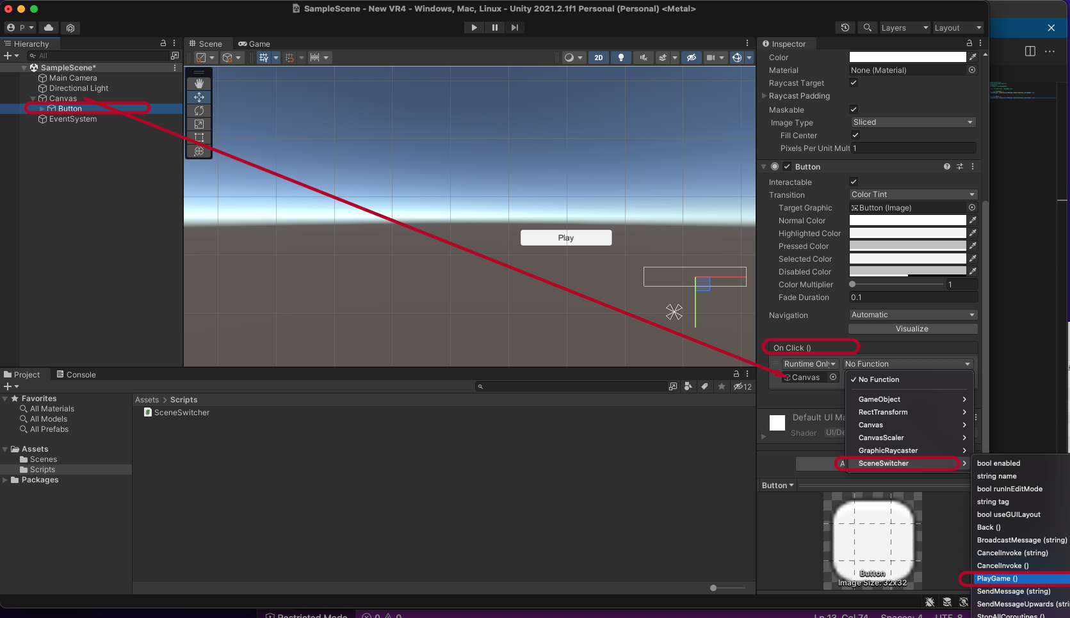Select the Move tool in Scene
This screenshot has height=618, width=1070.
coord(199,97)
